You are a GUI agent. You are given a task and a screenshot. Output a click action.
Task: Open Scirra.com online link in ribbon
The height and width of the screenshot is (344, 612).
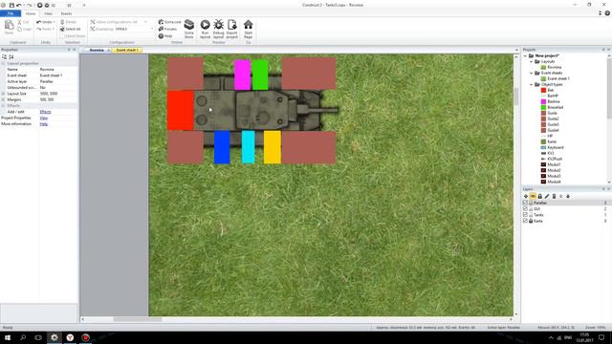pyautogui.click(x=170, y=22)
